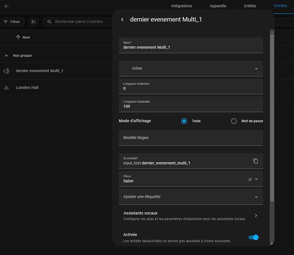Copy the entity ID to clipboard

(256, 161)
